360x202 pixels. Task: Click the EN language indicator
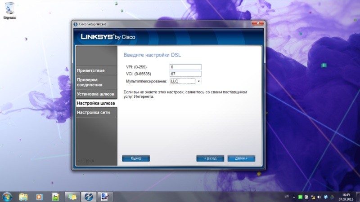pos(287,196)
